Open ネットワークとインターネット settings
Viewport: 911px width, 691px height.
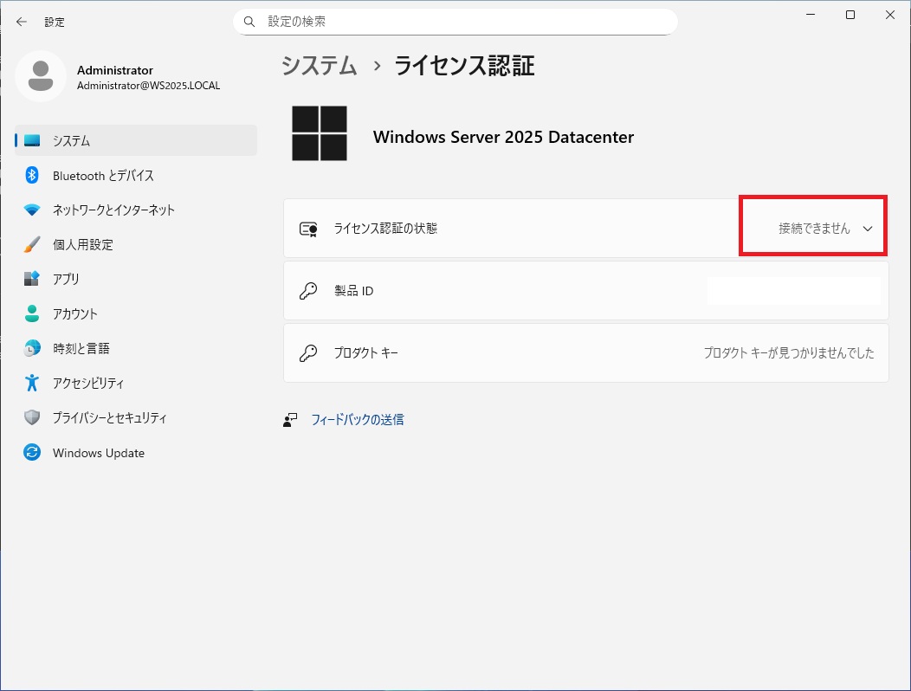[136, 210]
